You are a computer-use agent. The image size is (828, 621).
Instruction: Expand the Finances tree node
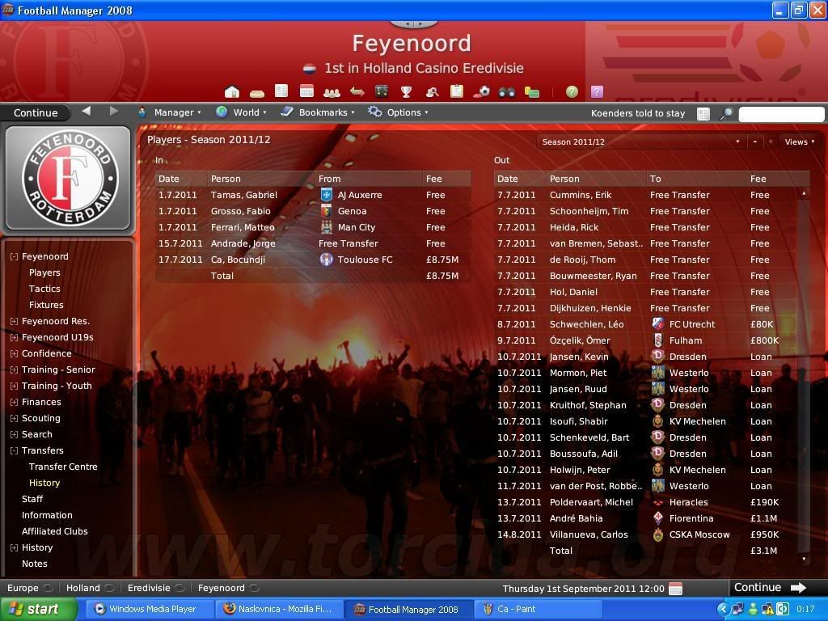[x=15, y=403]
